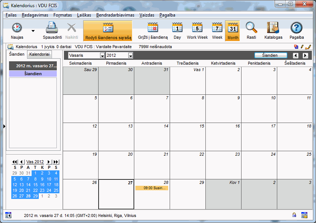Viewport: 316px width, 223px height.
Task: Select day 15 in the month grid
Action: point(187,137)
